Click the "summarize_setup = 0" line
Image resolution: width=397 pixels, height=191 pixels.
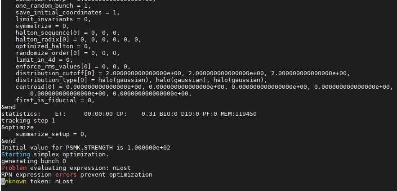point(51,134)
